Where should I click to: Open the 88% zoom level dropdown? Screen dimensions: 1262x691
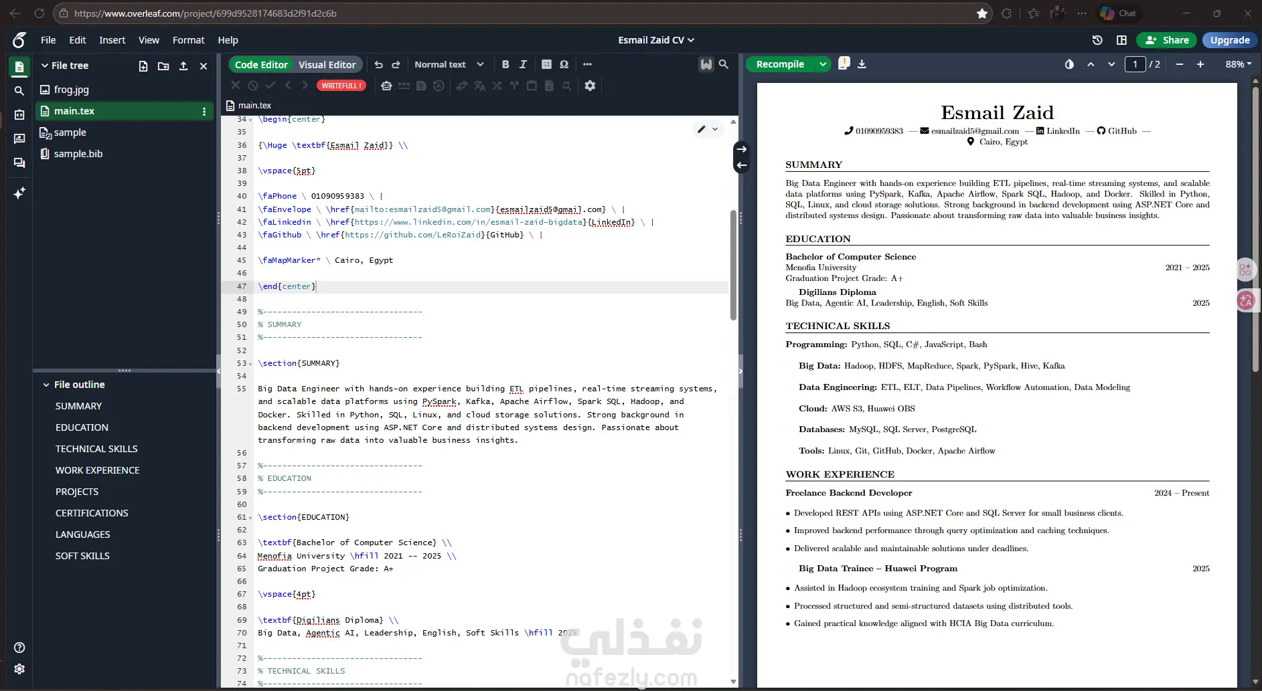pos(1239,64)
